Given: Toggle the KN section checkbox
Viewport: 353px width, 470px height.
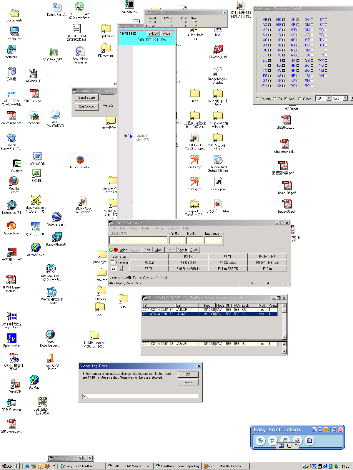Looking at the screenshot, I should pyautogui.click(x=298, y=20).
